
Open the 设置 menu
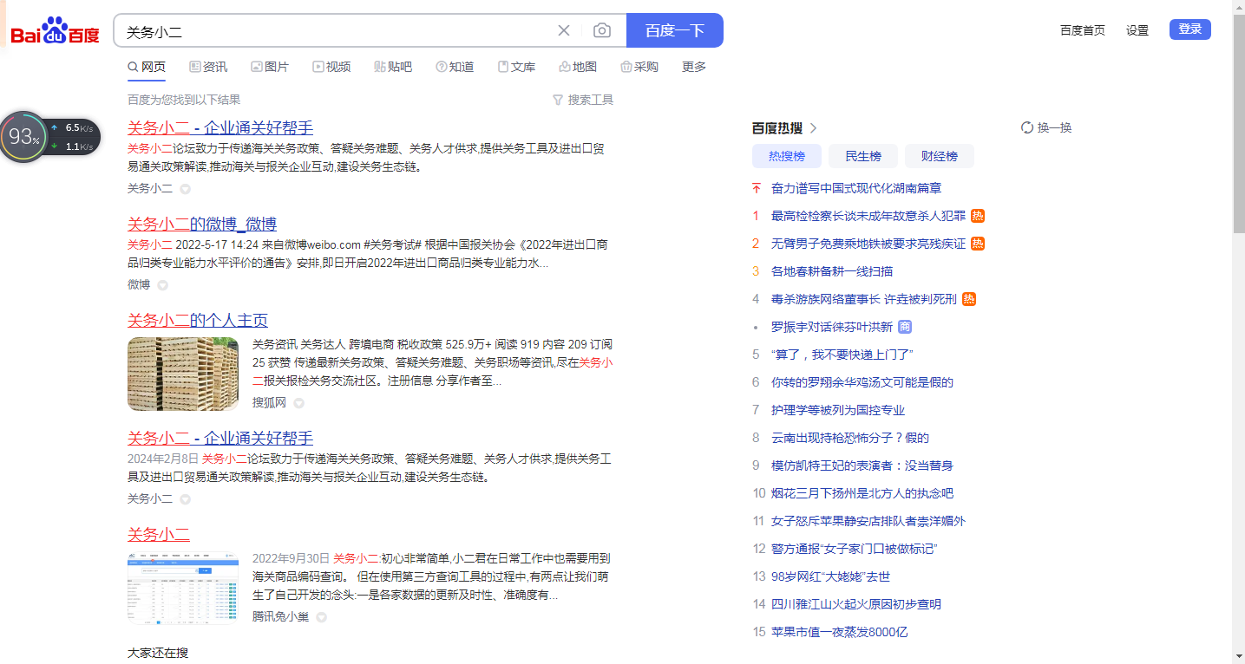[x=1137, y=30]
